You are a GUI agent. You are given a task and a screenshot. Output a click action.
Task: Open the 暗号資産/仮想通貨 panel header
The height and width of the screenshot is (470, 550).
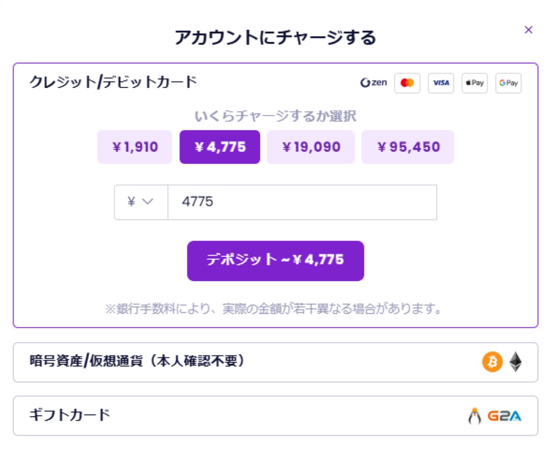137,362
